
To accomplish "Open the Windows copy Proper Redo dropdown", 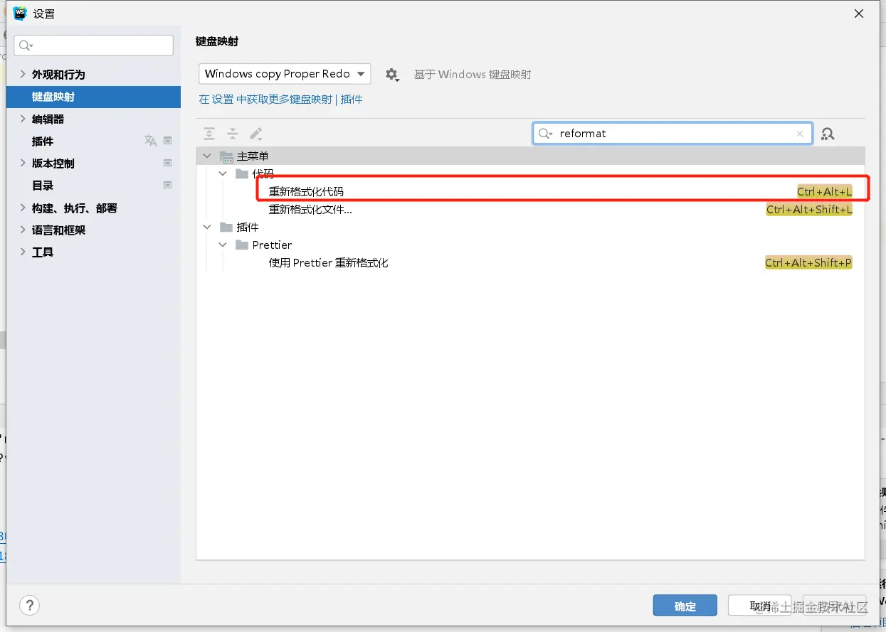I will tap(285, 74).
